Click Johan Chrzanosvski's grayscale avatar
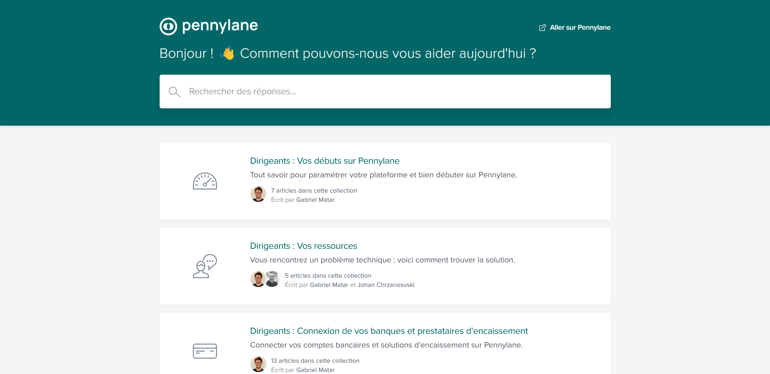The height and width of the screenshot is (374, 770). click(x=273, y=279)
